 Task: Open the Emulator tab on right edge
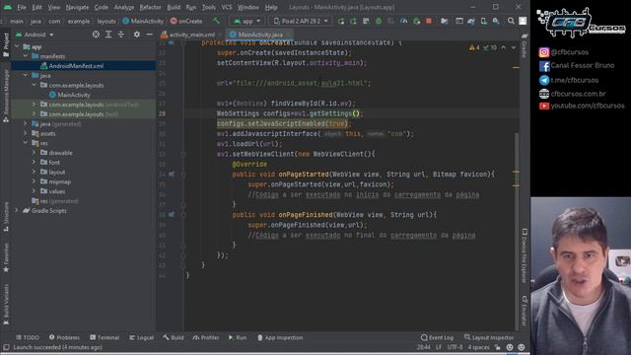click(525, 311)
